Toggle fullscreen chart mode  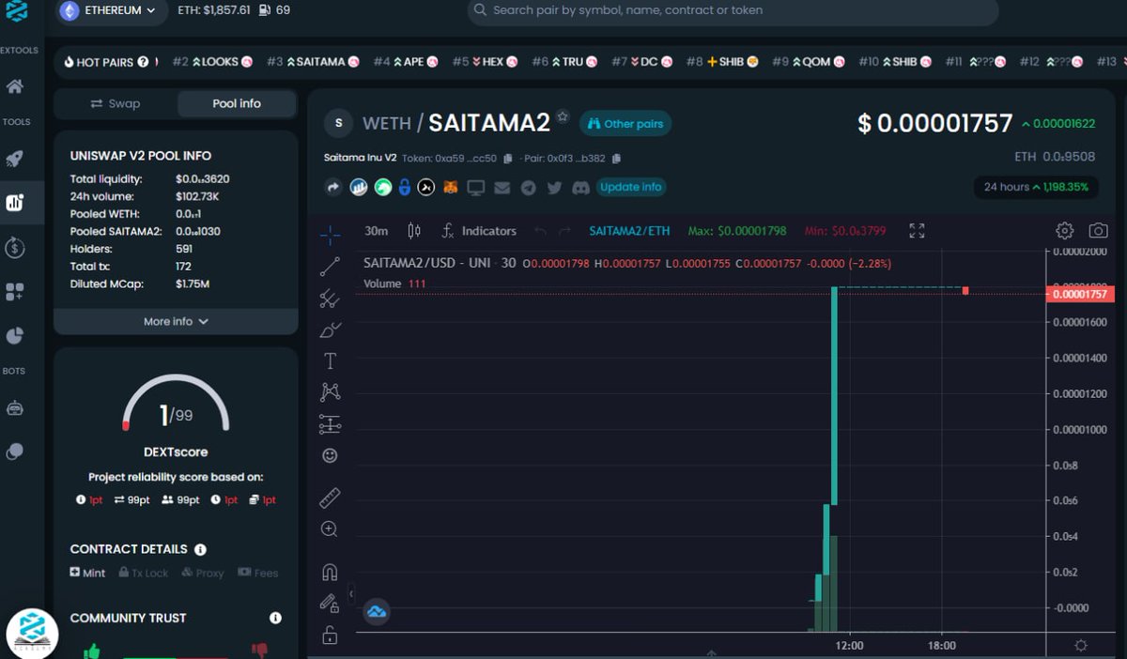[916, 230]
